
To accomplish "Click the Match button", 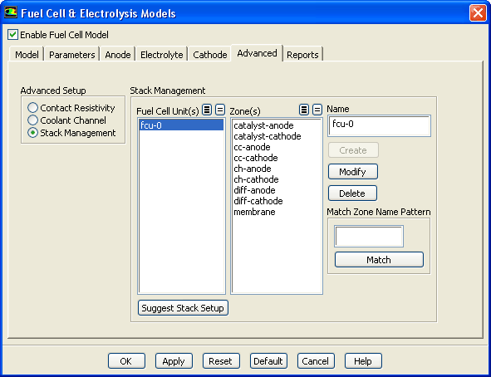I will [379, 260].
